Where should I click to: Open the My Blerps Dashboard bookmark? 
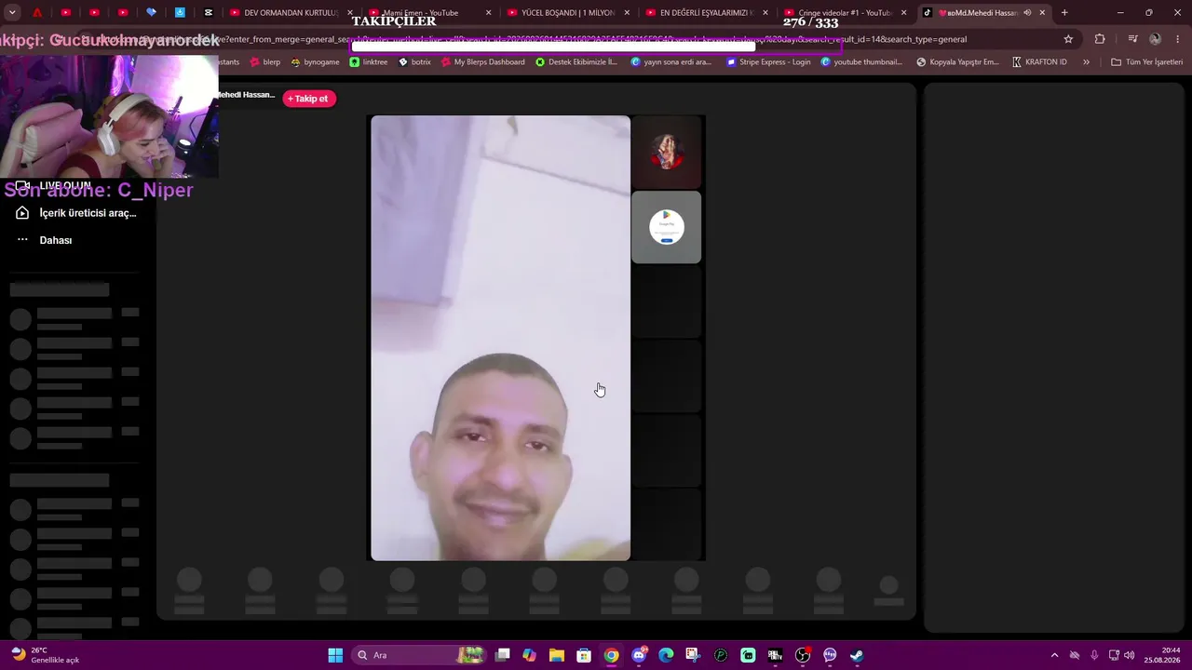click(483, 62)
